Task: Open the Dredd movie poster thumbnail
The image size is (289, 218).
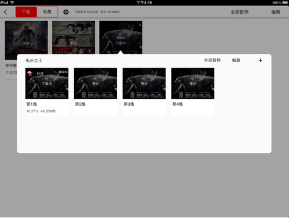Action: [26, 37]
